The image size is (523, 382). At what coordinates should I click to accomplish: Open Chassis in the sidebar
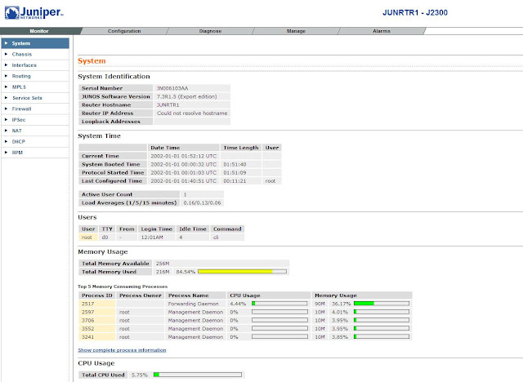(x=35, y=55)
